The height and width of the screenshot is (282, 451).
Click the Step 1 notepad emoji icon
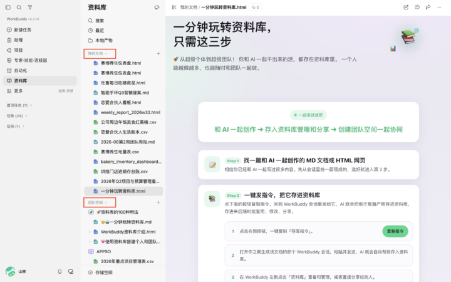(x=212, y=164)
